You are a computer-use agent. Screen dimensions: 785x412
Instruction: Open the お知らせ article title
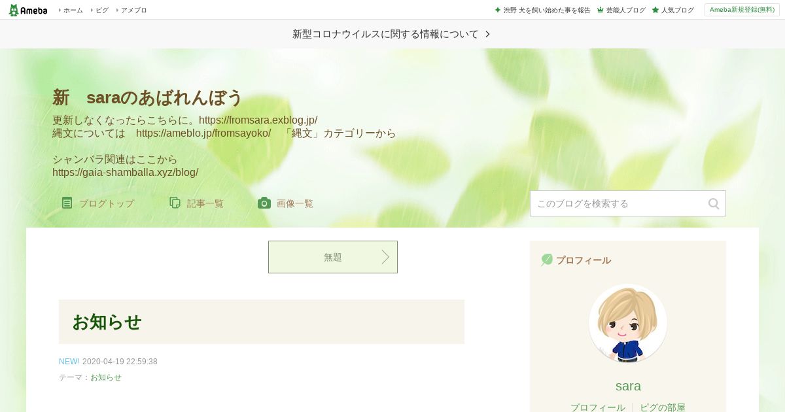(x=107, y=322)
